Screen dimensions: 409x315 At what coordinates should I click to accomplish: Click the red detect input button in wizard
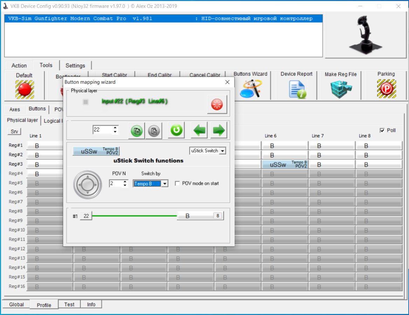pos(217,104)
